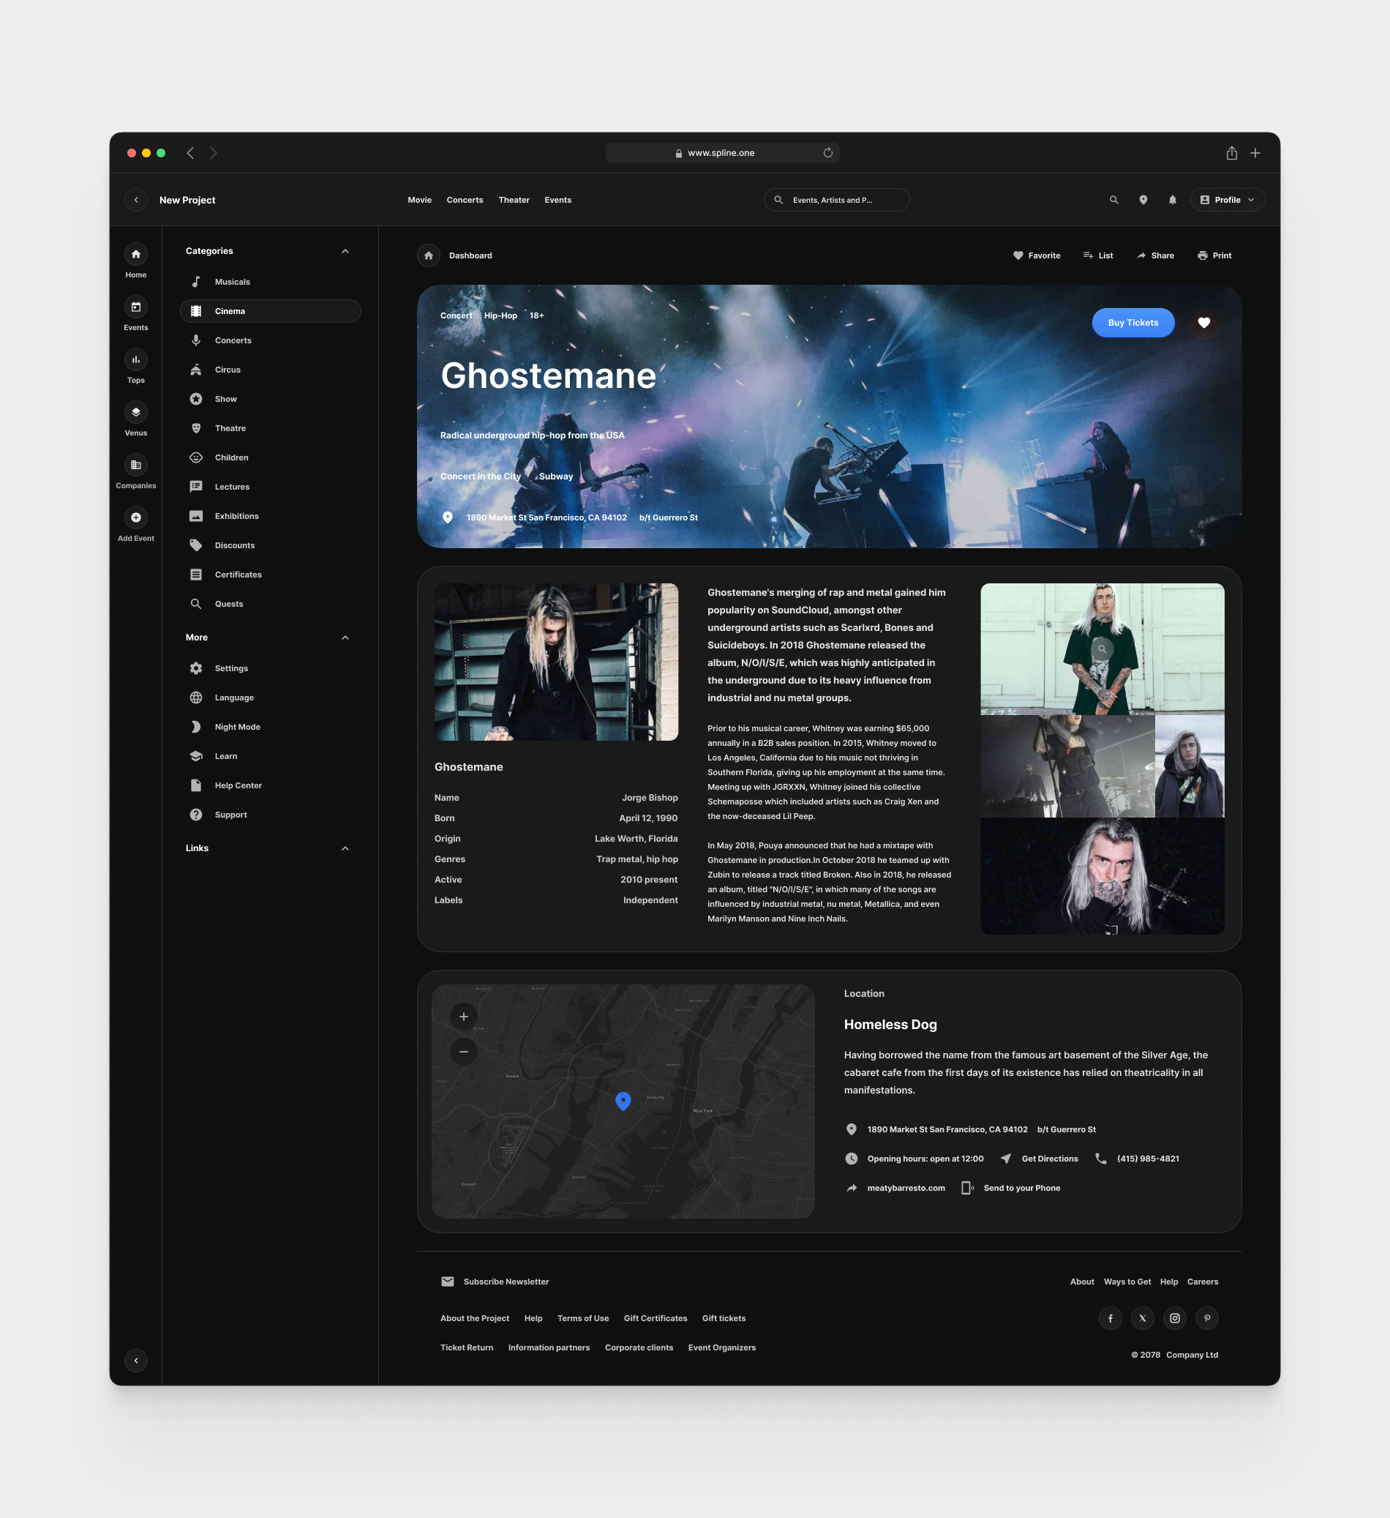Zoom in on the map with plus
The image size is (1390, 1518).
(x=464, y=1017)
